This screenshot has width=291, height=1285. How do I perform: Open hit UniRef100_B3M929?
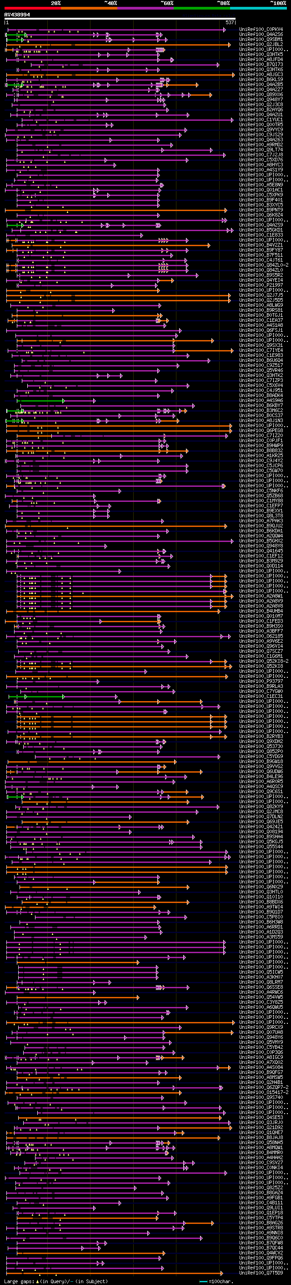(261, 561)
